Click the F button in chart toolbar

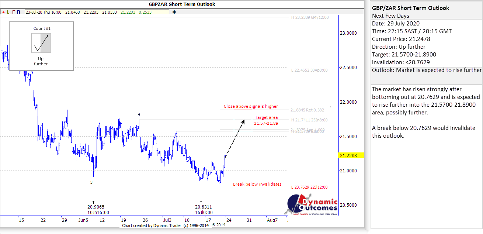(13, 12)
